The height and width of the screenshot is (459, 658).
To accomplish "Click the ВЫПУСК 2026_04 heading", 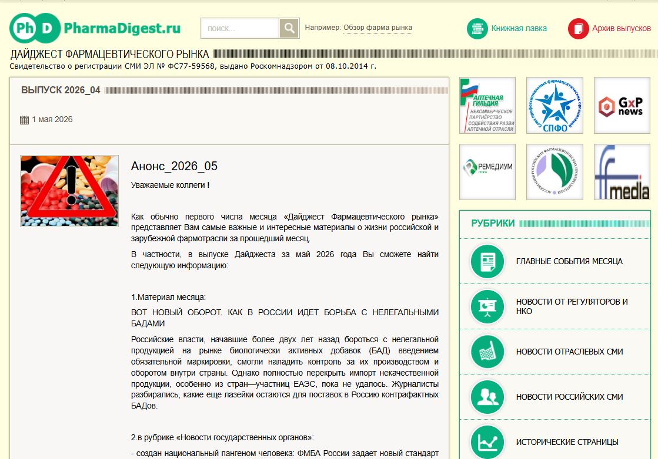I will point(61,90).
